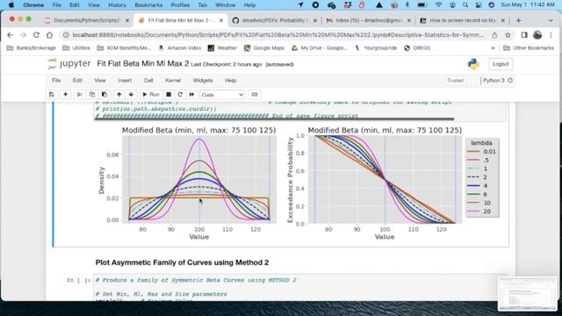562x316 pixels.
Task: Copy selected cells icon in the toolbar
Action: click(x=92, y=95)
